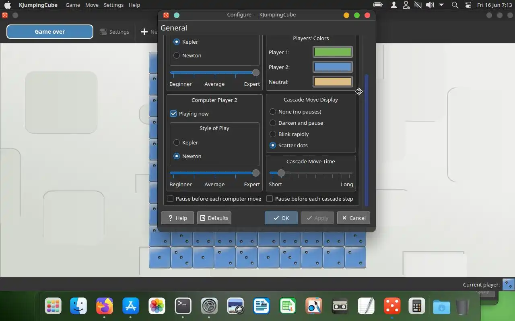
Task: Open System Preferences gear in dock
Action: [x=209, y=306]
